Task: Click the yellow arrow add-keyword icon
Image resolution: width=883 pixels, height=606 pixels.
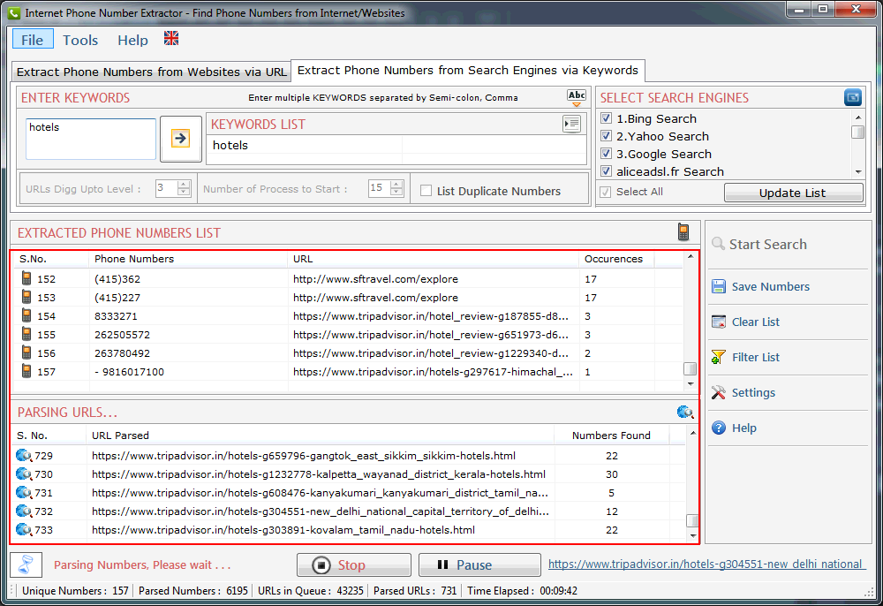Action: click(x=180, y=139)
